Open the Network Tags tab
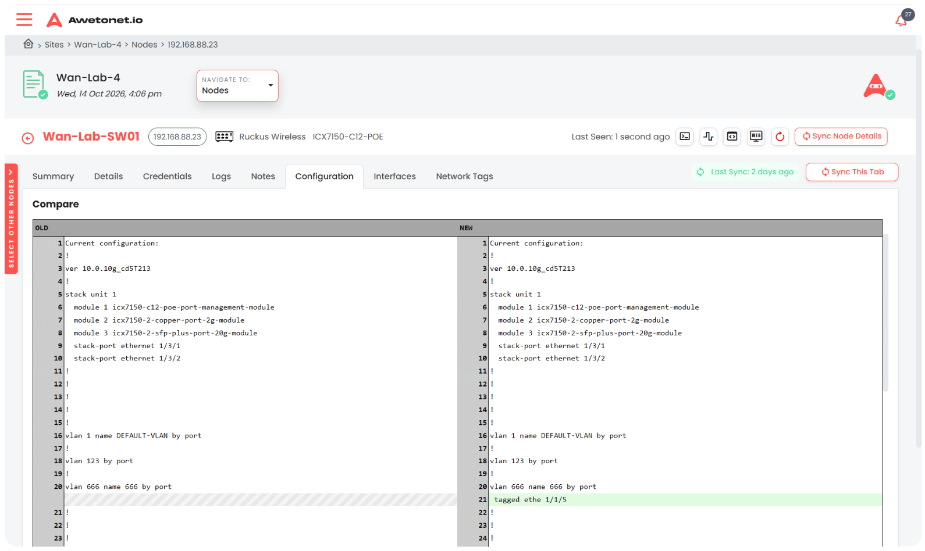The height and width of the screenshot is (551, 925). click(464, 177)
